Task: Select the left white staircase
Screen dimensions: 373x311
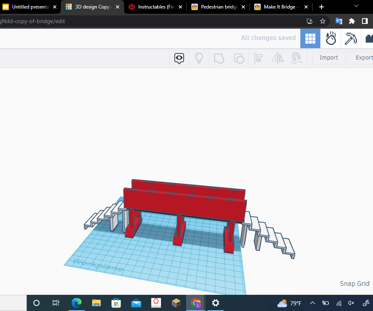Action: pos(105,215)
